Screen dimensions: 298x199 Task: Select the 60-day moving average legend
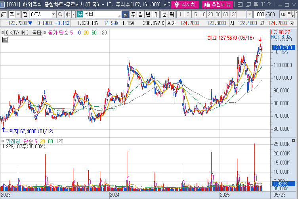click(94, 33)
